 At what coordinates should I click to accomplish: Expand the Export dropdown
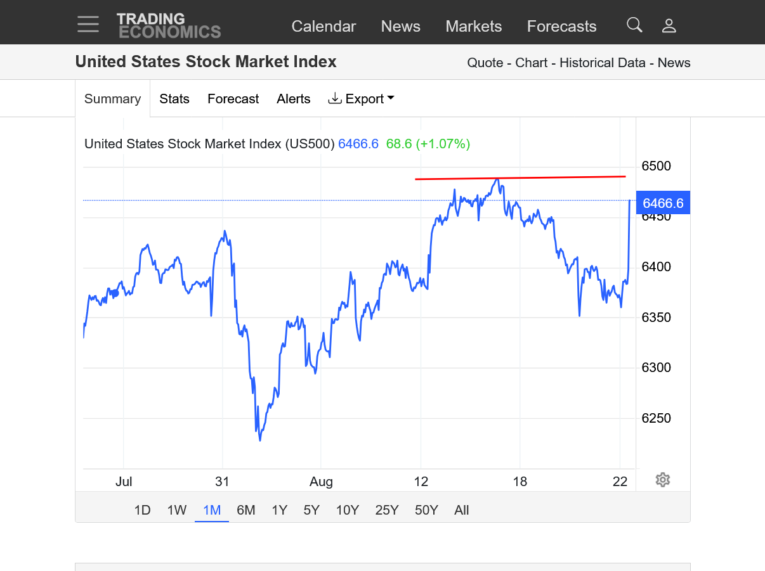[x=361, y=99]
